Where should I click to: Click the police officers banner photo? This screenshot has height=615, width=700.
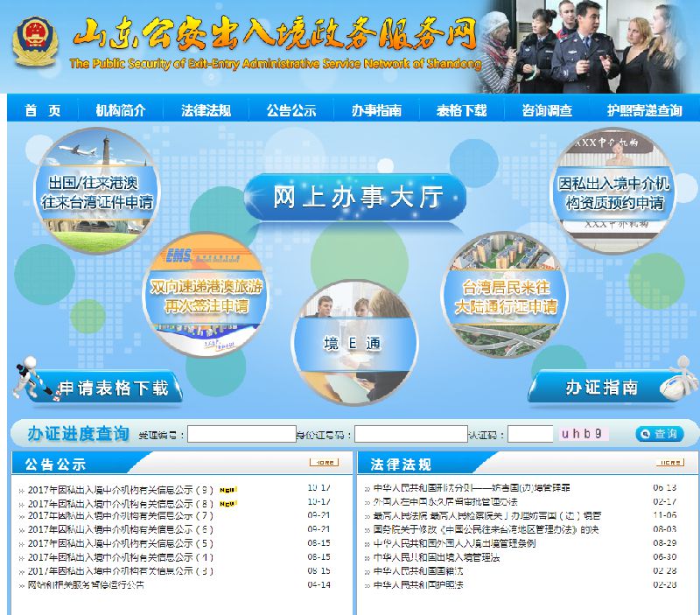point(583,46)
